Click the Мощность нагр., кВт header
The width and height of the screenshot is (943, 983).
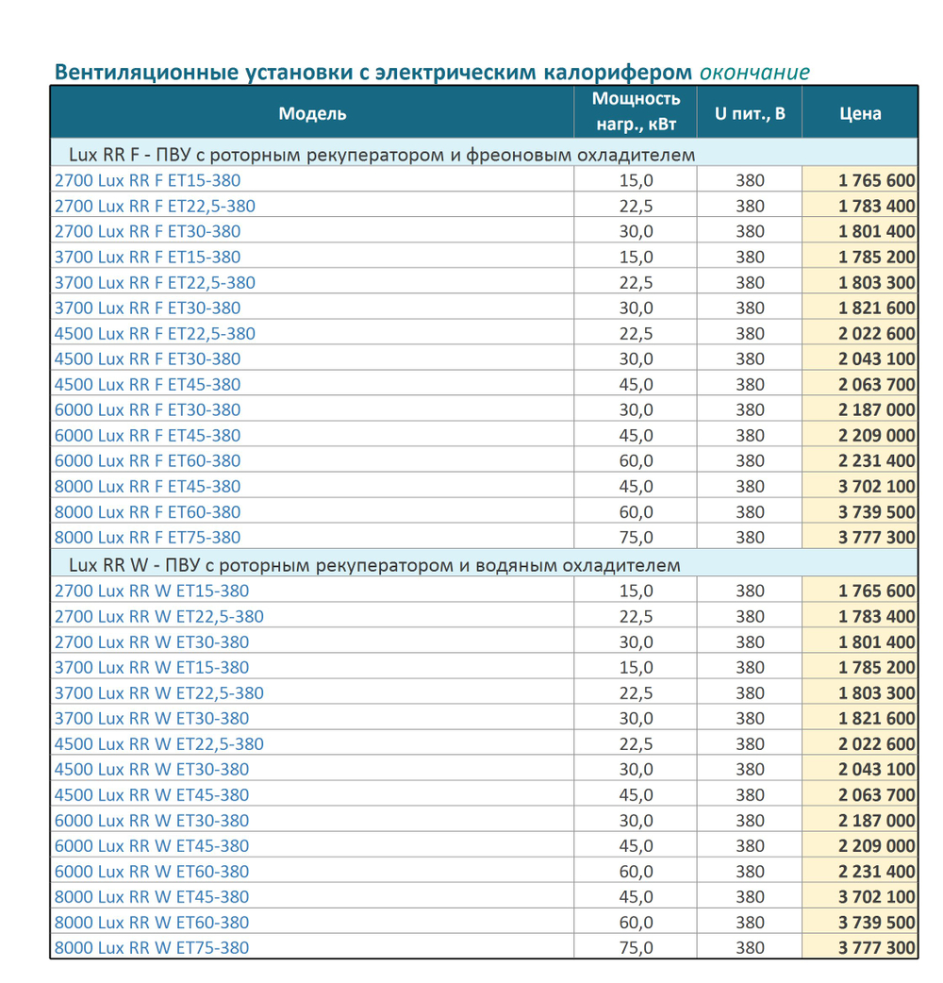click(636, 112)
